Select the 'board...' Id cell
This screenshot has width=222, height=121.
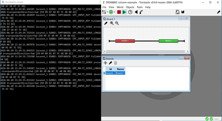[x=110, y=73]
